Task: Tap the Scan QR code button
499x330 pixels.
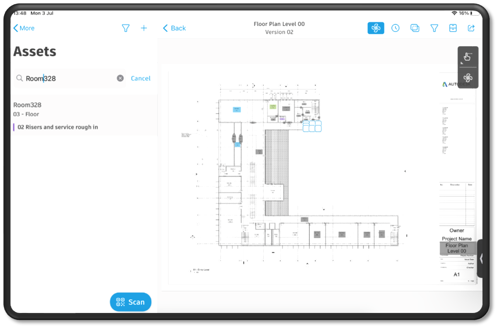Action: pyautogui.click(x=130, y=302)
